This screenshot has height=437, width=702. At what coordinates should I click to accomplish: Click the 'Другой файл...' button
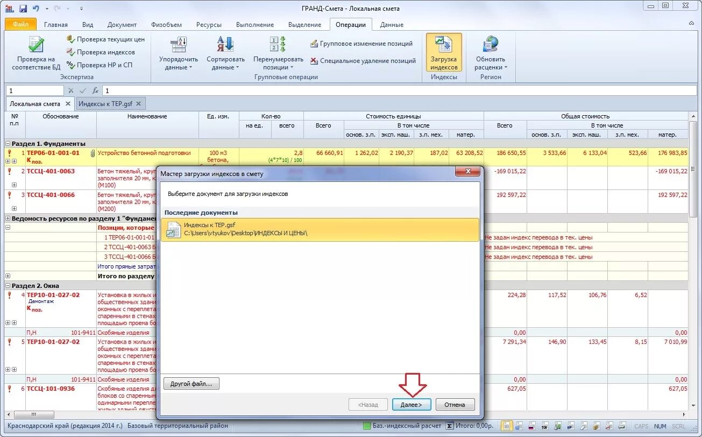192,384
